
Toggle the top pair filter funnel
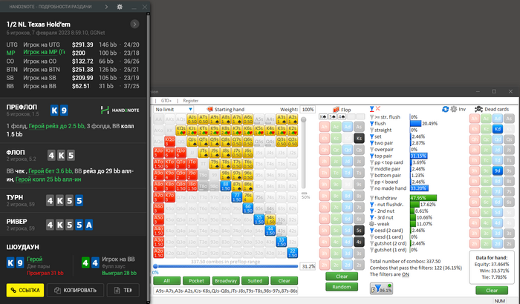pos(371,156)
